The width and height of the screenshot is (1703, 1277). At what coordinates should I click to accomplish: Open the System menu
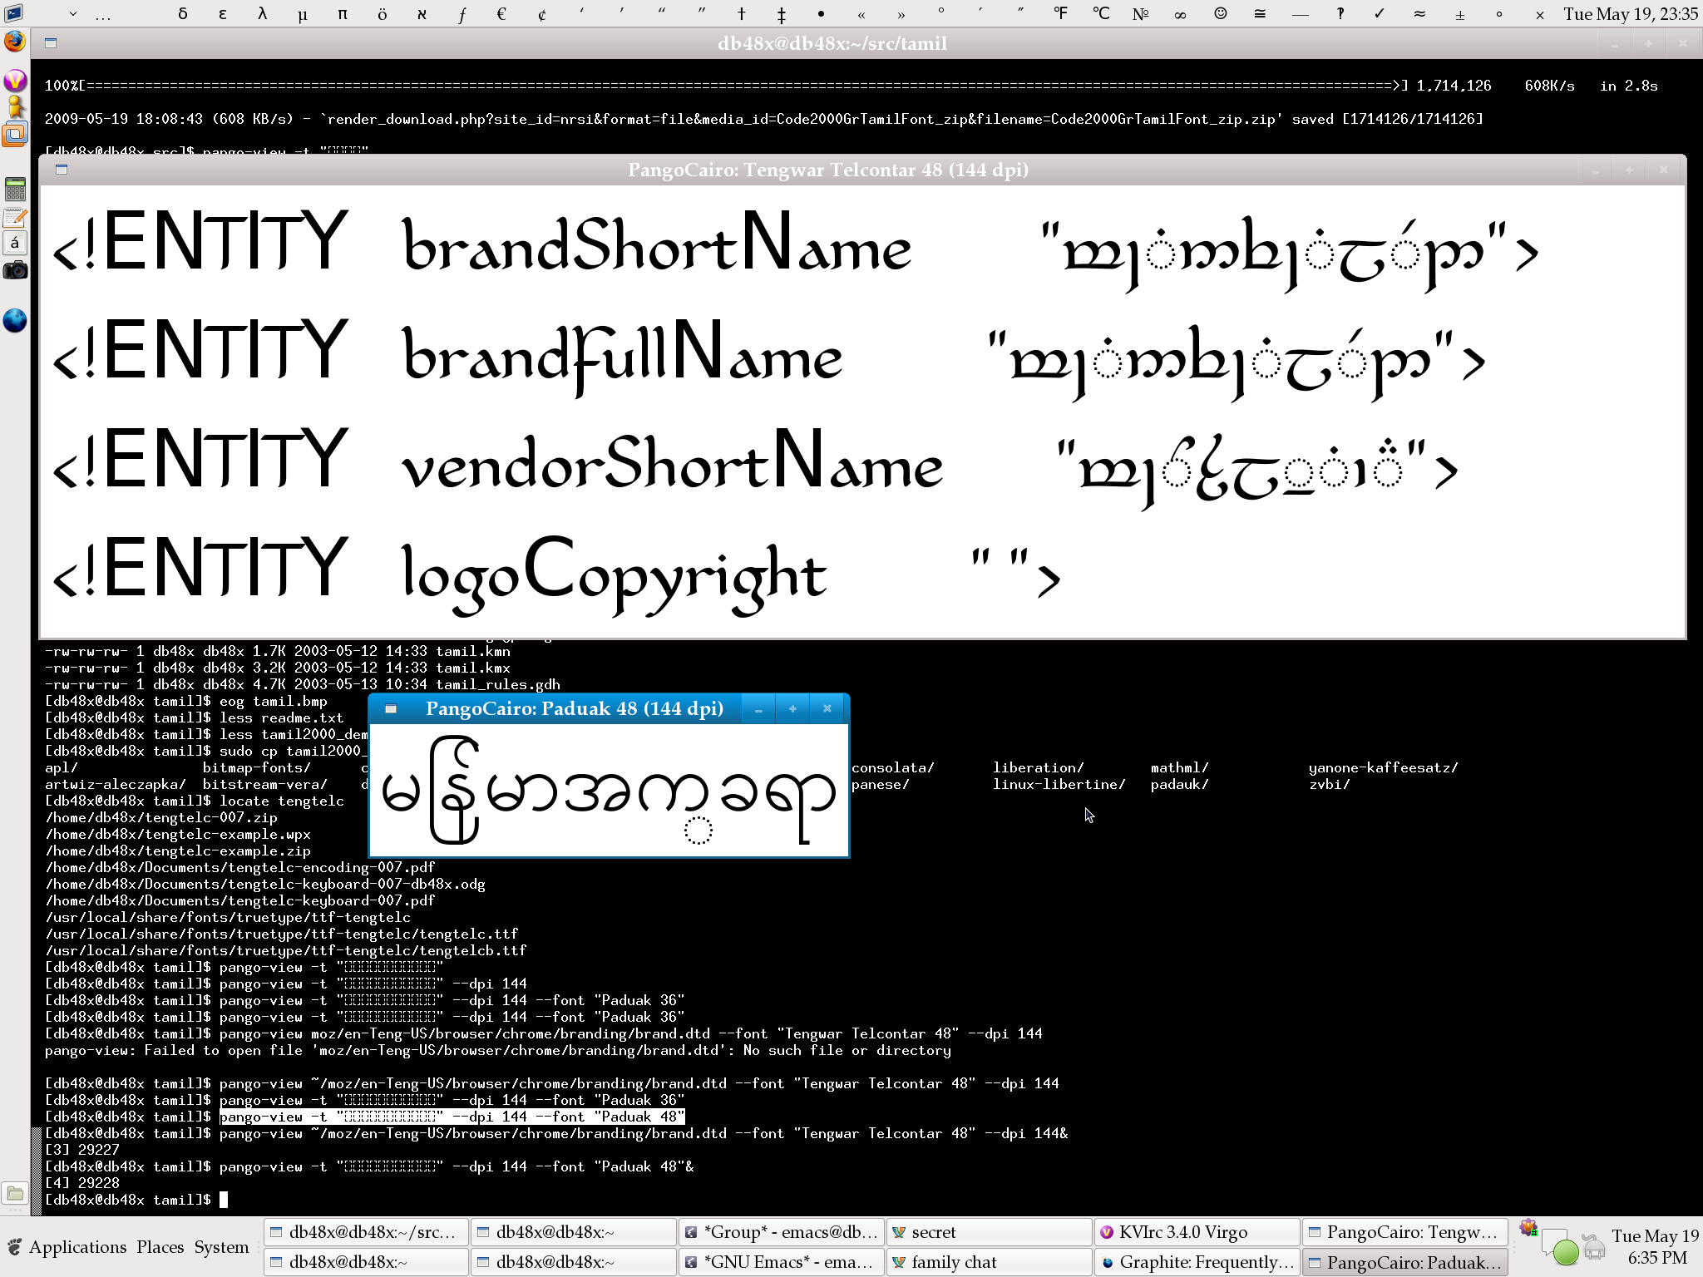click(221, 1247)
